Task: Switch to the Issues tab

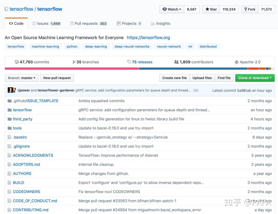Action: tap(46, 23)
